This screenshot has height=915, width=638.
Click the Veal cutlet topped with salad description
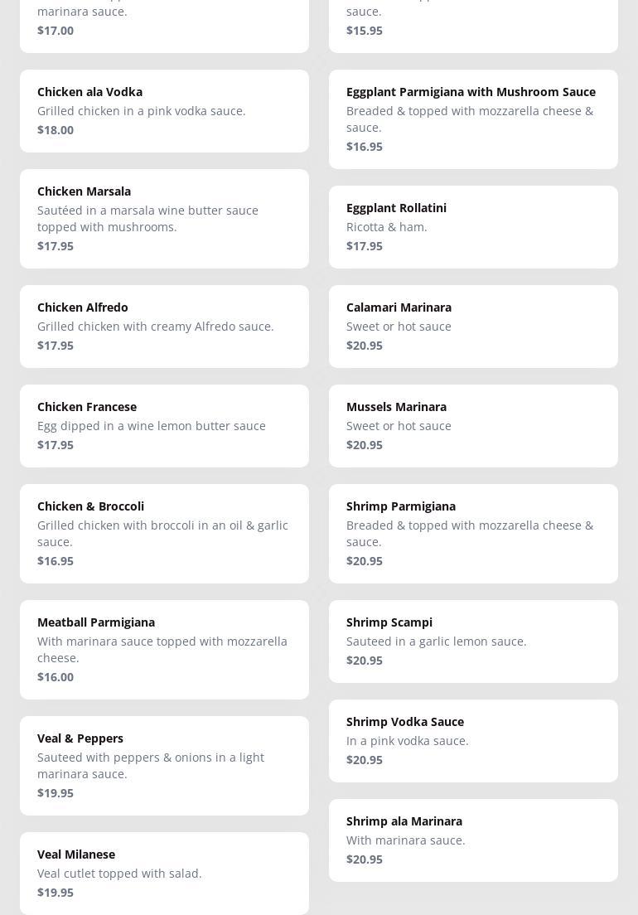point(119,874)
